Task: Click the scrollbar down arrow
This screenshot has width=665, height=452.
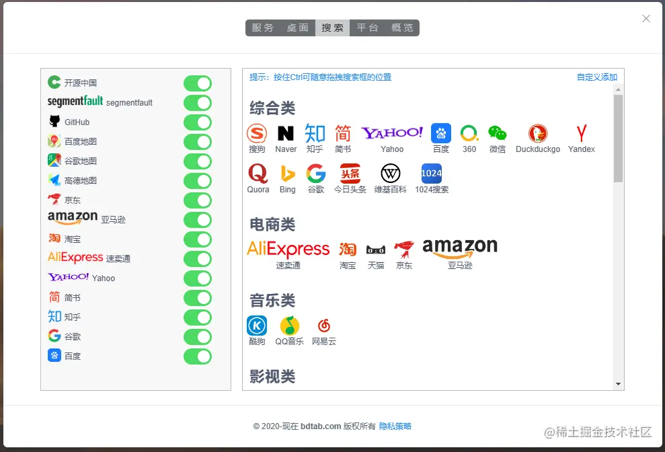Action: click(618, 384)
